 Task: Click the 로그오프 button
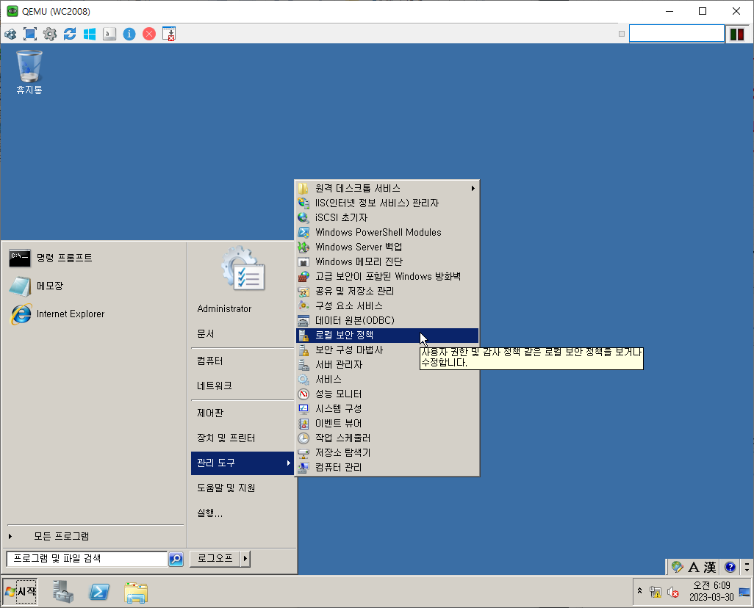(x=215, y=559)
